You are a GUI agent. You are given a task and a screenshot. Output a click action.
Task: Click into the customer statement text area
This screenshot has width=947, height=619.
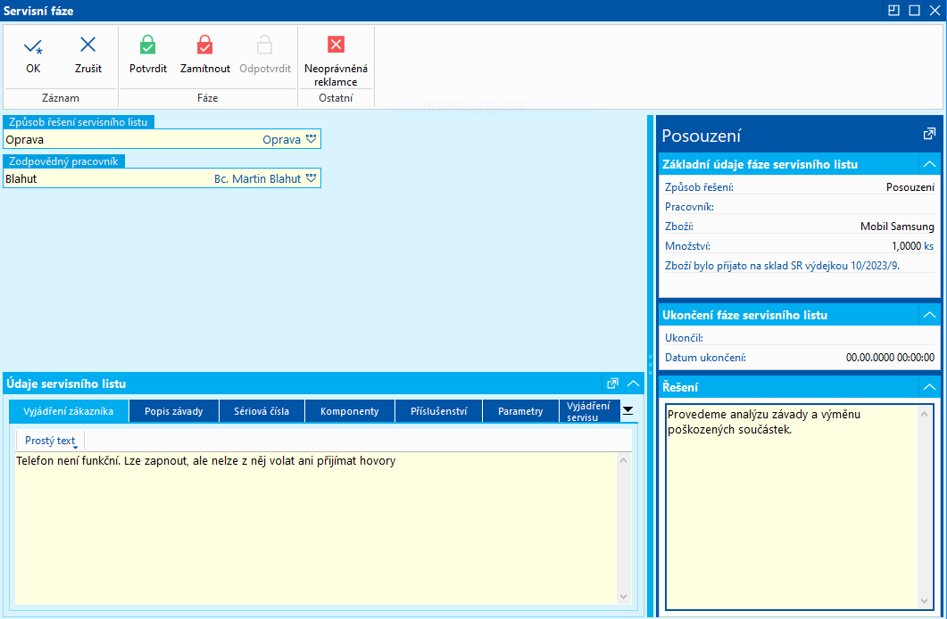[x=316, y=529]
